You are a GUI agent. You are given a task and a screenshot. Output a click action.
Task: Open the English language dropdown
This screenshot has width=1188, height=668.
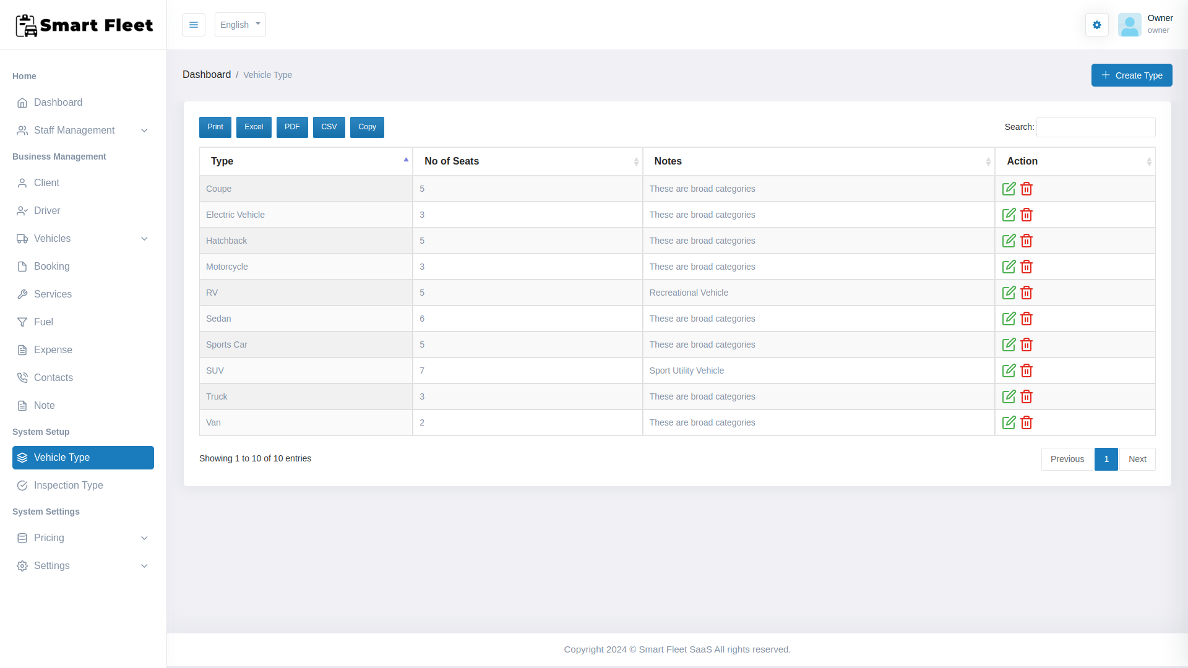point(240,25)
